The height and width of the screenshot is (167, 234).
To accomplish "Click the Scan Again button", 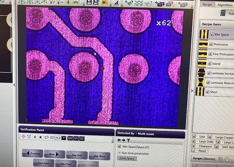I will pos(44,163).
